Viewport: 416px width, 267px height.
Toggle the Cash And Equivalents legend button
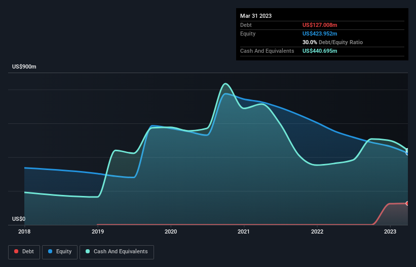click(117, 252)
